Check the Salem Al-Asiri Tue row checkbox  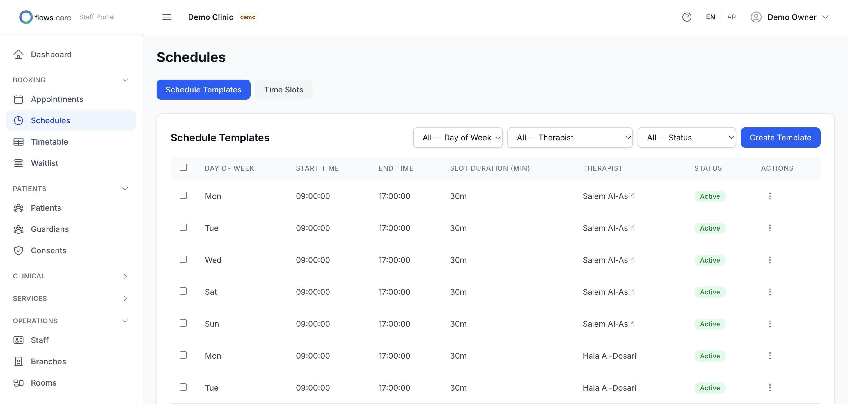183,227
